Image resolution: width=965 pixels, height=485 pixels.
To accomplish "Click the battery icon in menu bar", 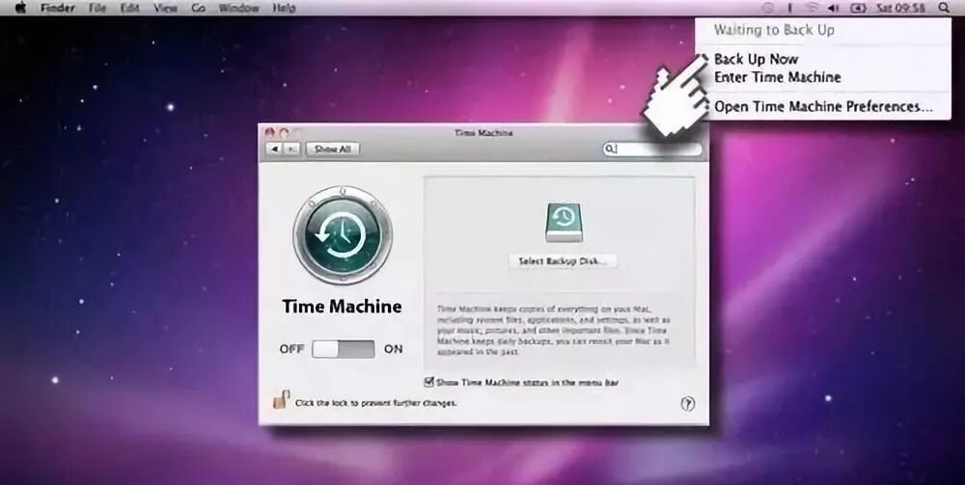I will 858,8.
